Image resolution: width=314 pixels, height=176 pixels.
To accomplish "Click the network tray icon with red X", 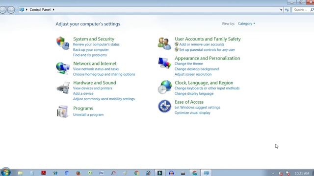I will click(288, 173).
